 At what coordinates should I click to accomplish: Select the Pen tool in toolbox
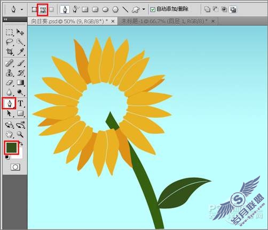coord(9,103)
